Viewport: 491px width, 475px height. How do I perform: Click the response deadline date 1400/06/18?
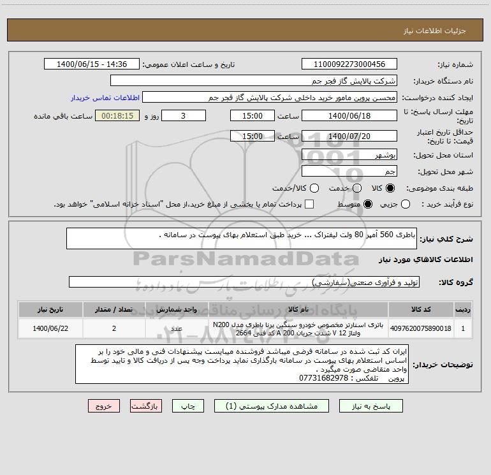pos(349,115)
